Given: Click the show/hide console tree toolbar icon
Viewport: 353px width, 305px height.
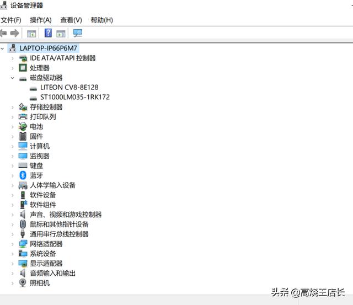Looking at the screenshot, I should click(x=31, y=34).
